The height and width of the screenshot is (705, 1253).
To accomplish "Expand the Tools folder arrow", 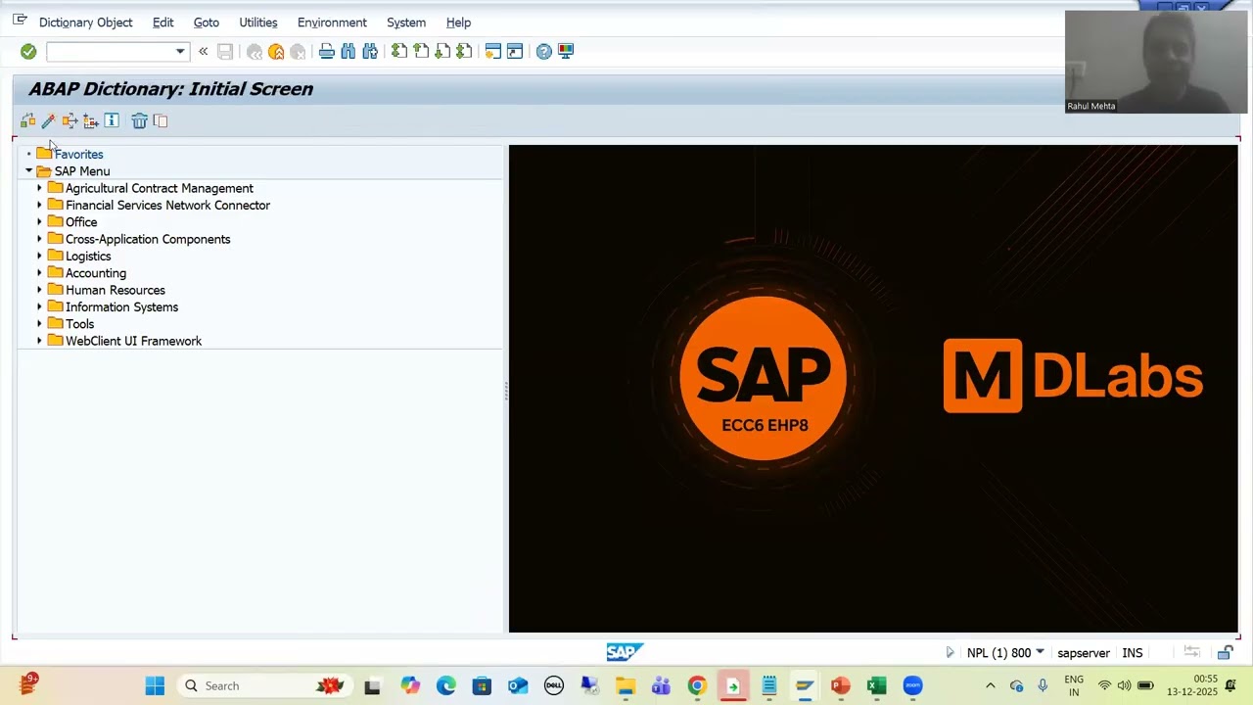I will tap(40, 324).
